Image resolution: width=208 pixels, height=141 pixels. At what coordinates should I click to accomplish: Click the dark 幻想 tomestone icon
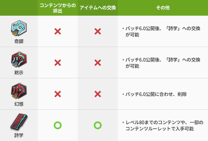point(19,91)
